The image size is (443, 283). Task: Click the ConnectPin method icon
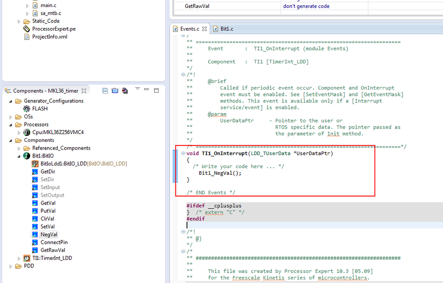click(35, 242)
